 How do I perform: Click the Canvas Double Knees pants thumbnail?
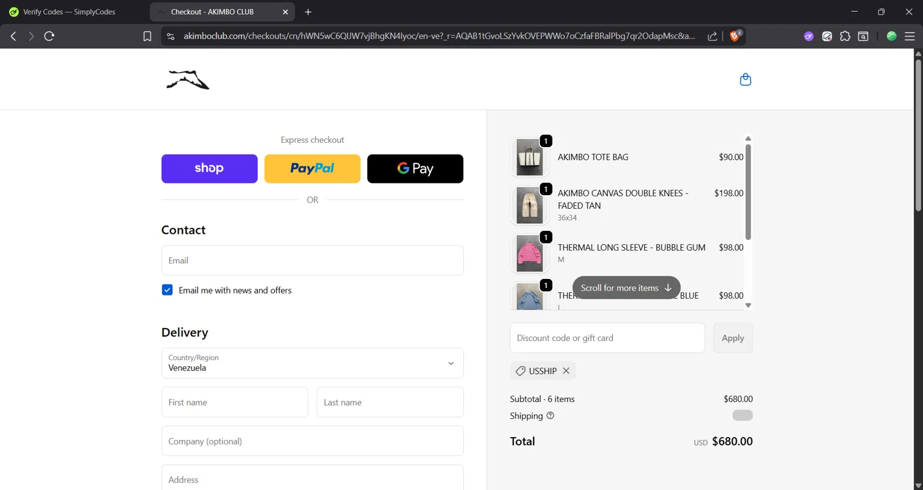(529, 205)
